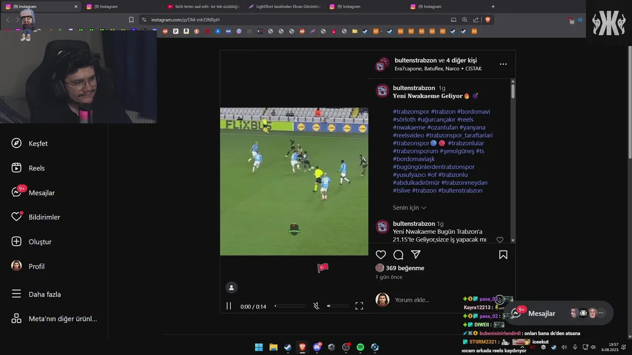Enter fullscreen on the video
This screenshot has width=632, height=355.
click(359, 306)
